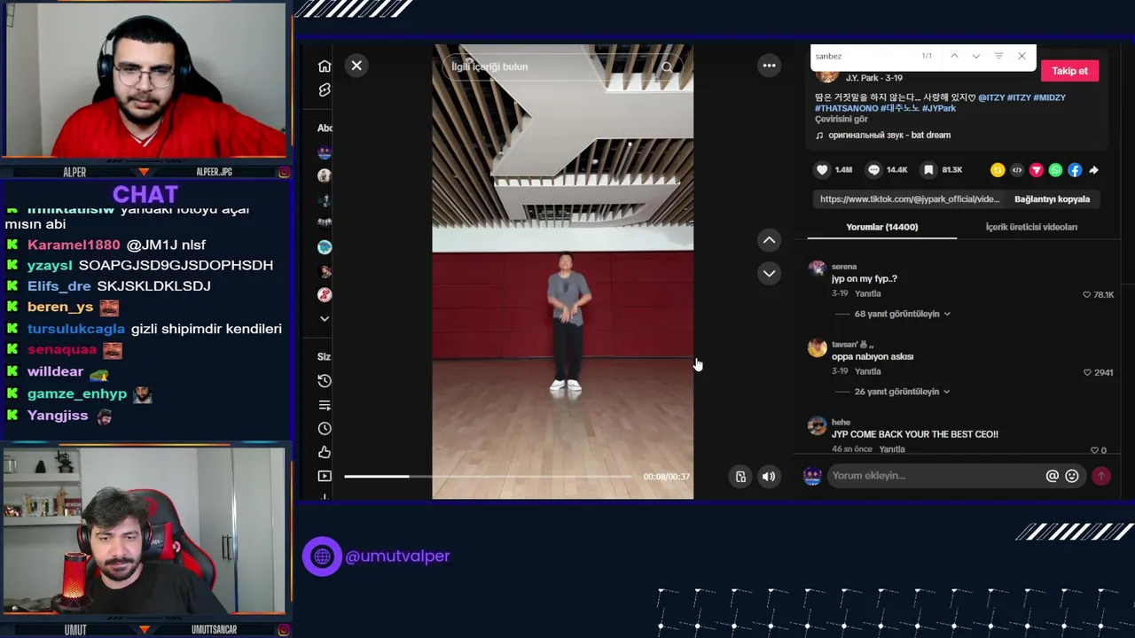The height and width of the screenshot is (638, 1135).
Task: Like hehe's comment heart
Action: pos(1093,450)
